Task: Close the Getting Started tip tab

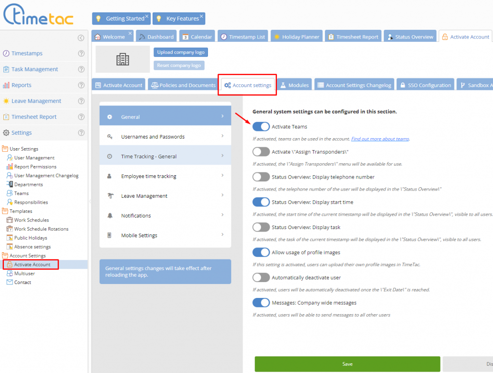Action: (147, 16)
